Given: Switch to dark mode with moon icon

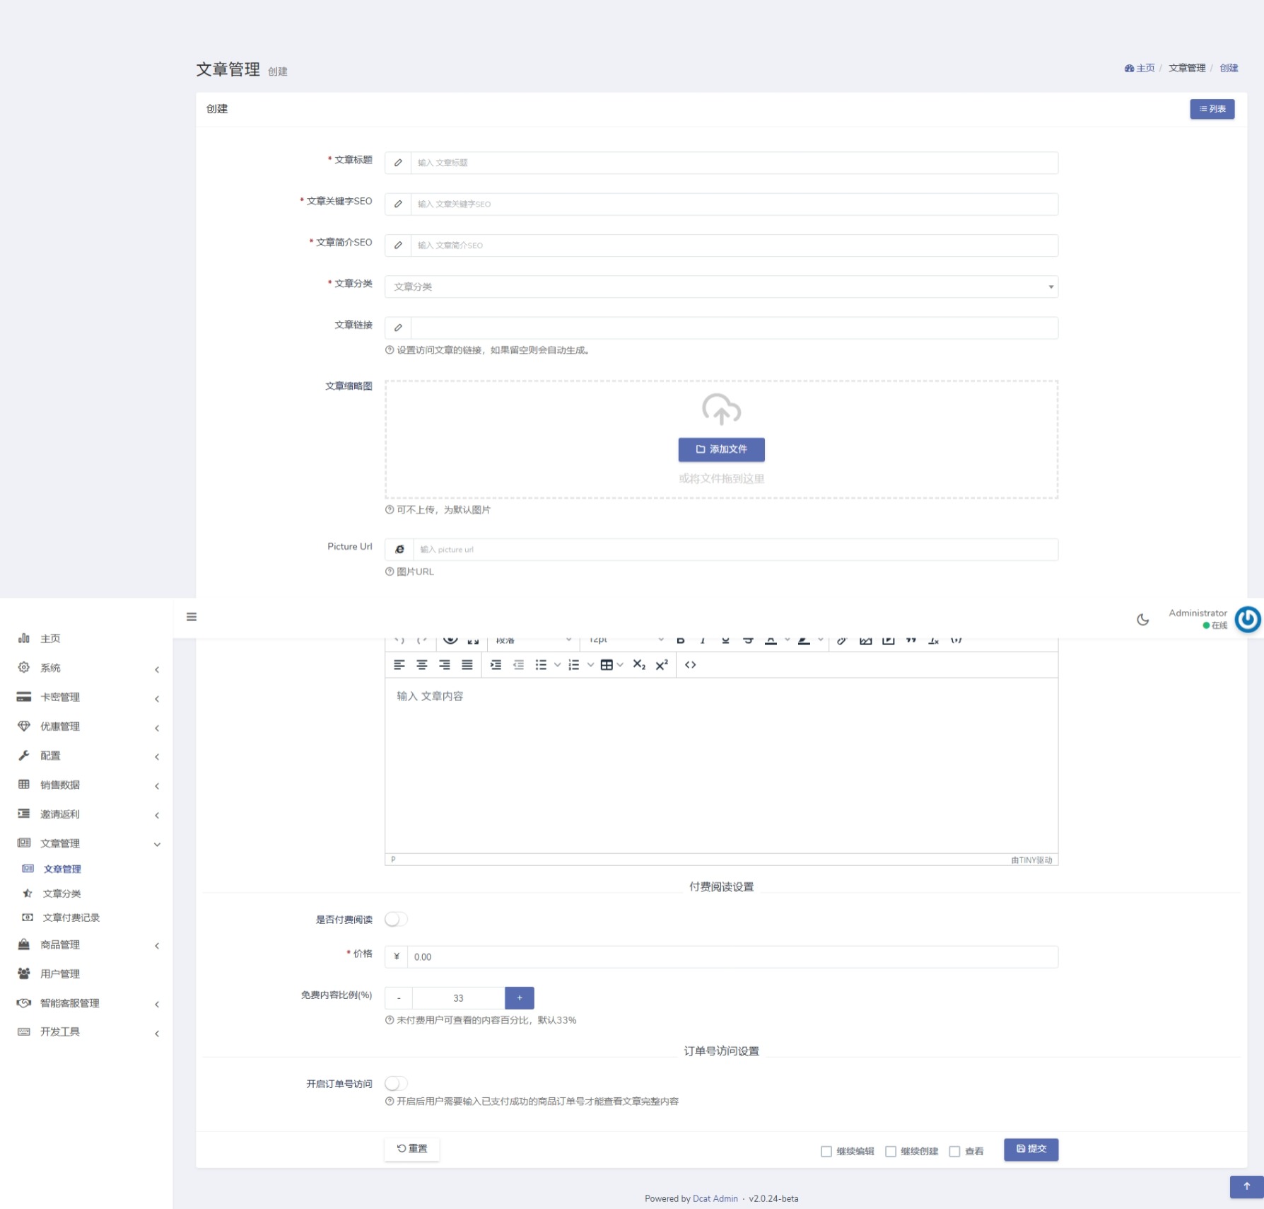Looking at the screenshot, I should [x=1142, y=620].
